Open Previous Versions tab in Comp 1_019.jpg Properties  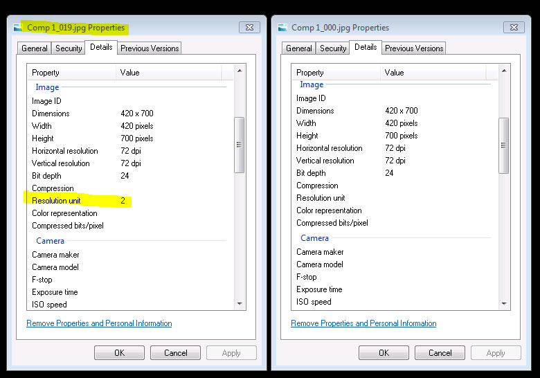coord(150,48)
